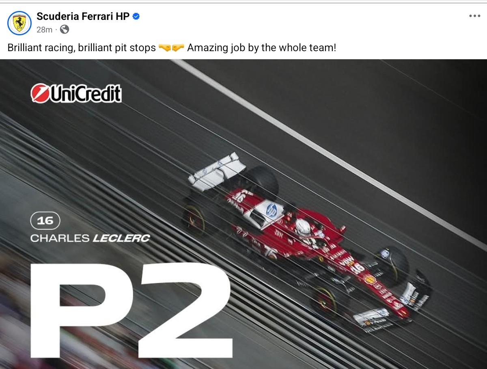Click the blue verified badge

point(136,16)
